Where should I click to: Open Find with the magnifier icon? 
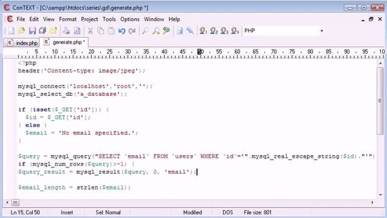(x=145, y=31)
